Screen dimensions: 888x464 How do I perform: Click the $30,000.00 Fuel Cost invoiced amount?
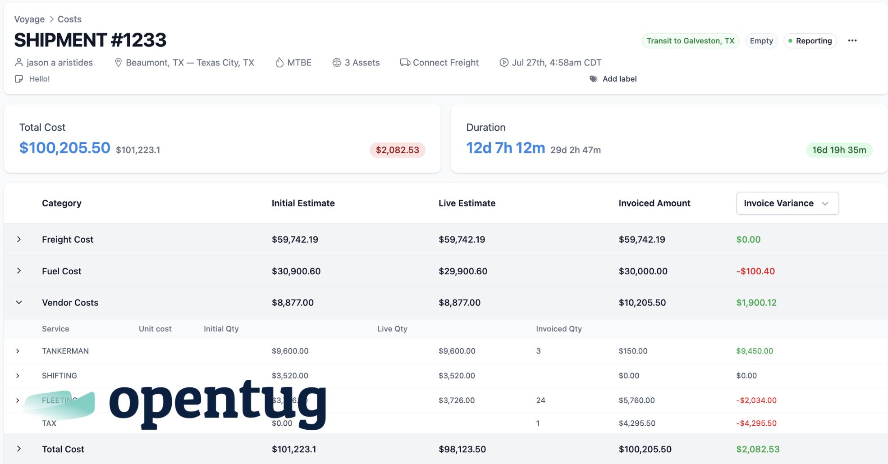pyautogui.click(x=643, y=271)
